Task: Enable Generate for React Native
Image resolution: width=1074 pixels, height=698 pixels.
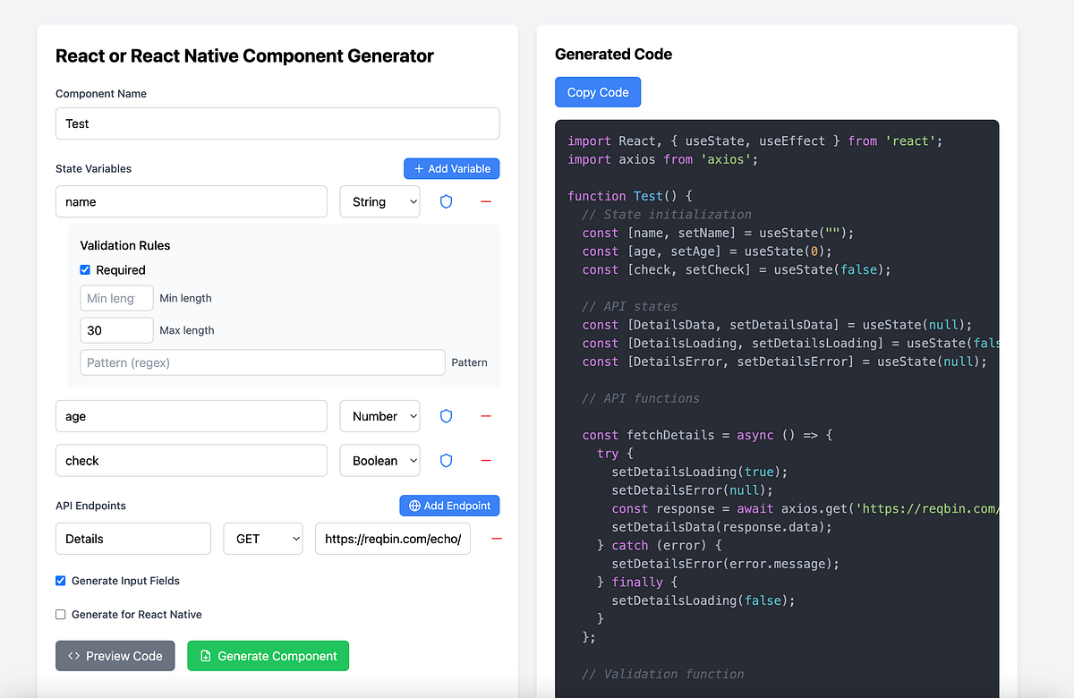Action: click(x=60, y=614)
